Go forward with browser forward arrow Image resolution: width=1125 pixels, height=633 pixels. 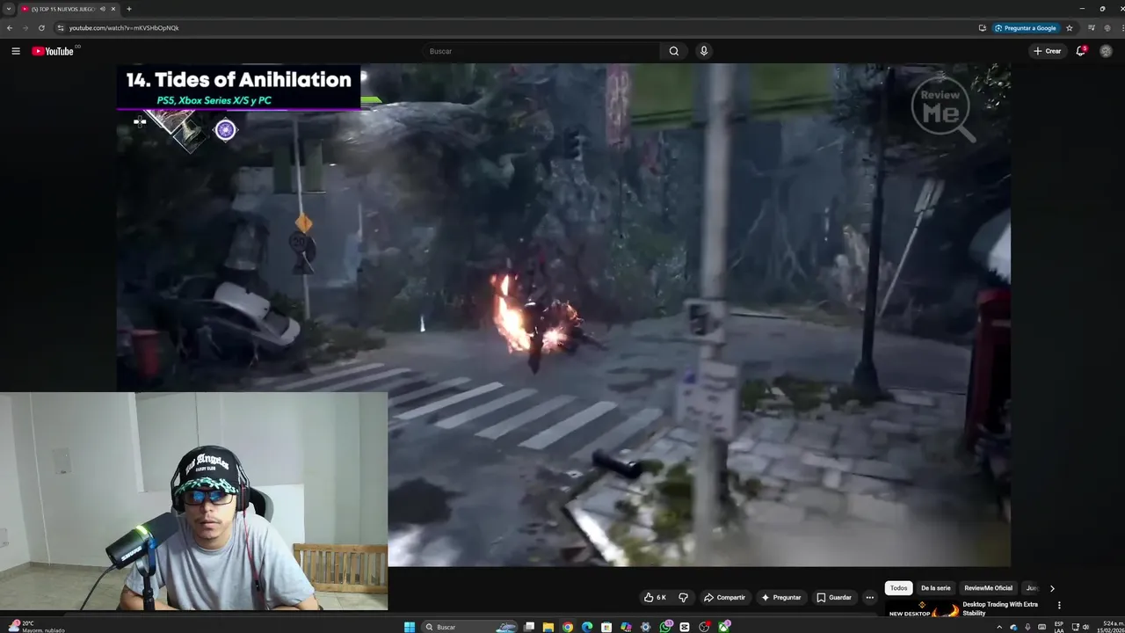point(25,27)
